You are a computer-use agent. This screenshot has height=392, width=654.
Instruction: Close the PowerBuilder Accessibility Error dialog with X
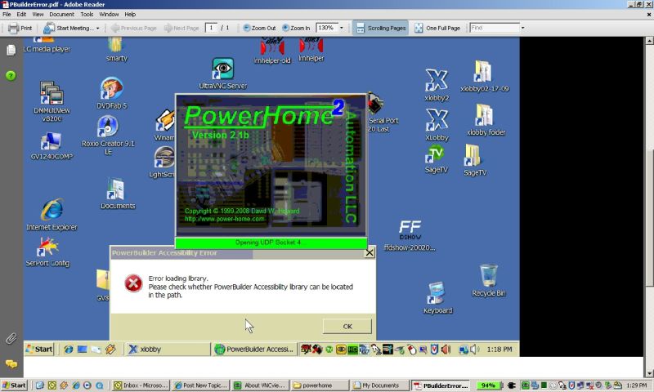click(370, 252)
